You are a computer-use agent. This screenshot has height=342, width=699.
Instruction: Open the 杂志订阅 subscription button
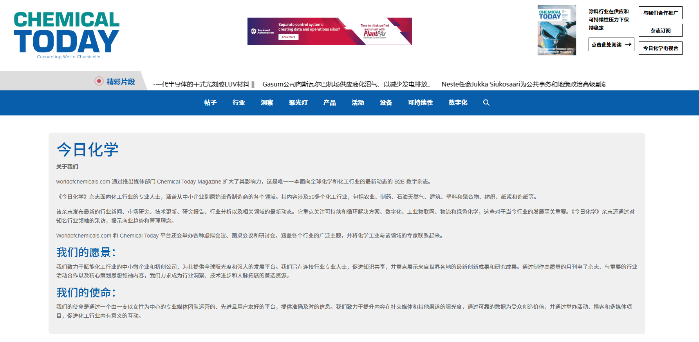pos(660,31)
